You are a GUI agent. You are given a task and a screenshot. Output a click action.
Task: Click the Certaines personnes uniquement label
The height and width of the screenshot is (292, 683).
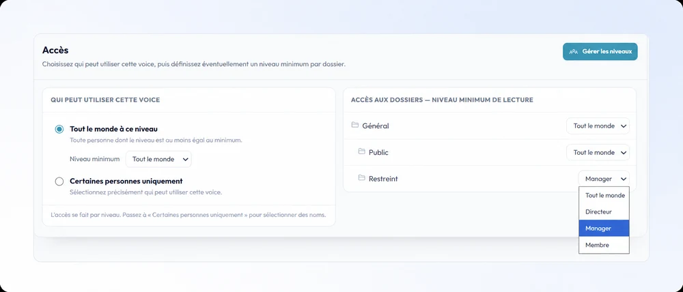click(x=126, y=181)
